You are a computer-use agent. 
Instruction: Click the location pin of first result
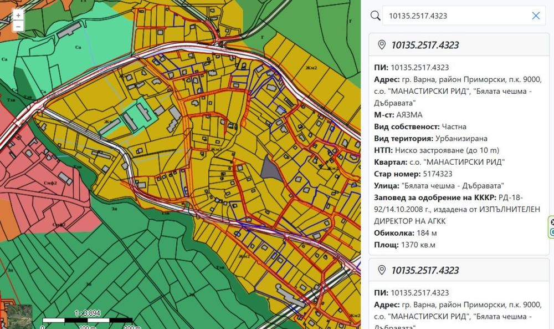point(382,45)
